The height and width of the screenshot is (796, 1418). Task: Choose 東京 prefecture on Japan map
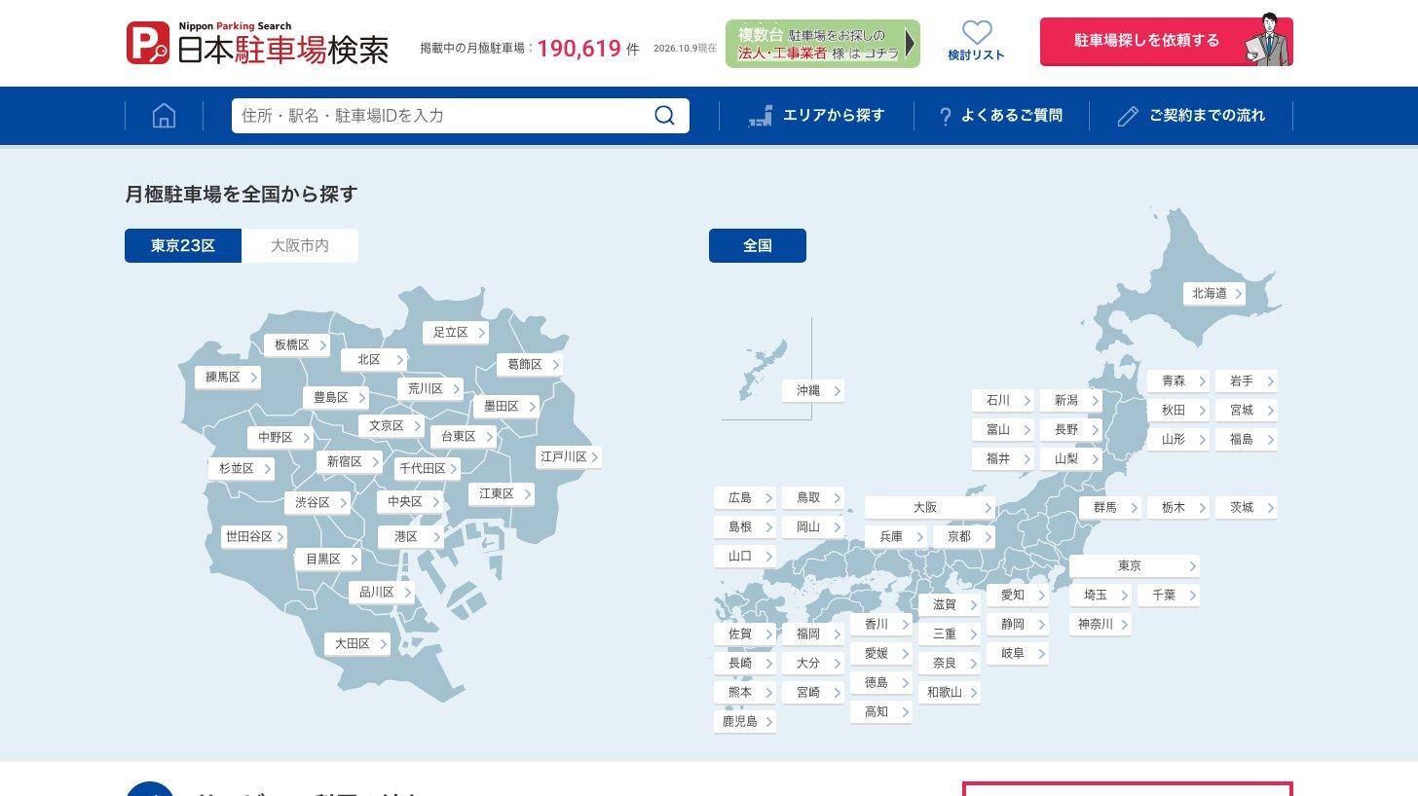(x=1134, y=565)
